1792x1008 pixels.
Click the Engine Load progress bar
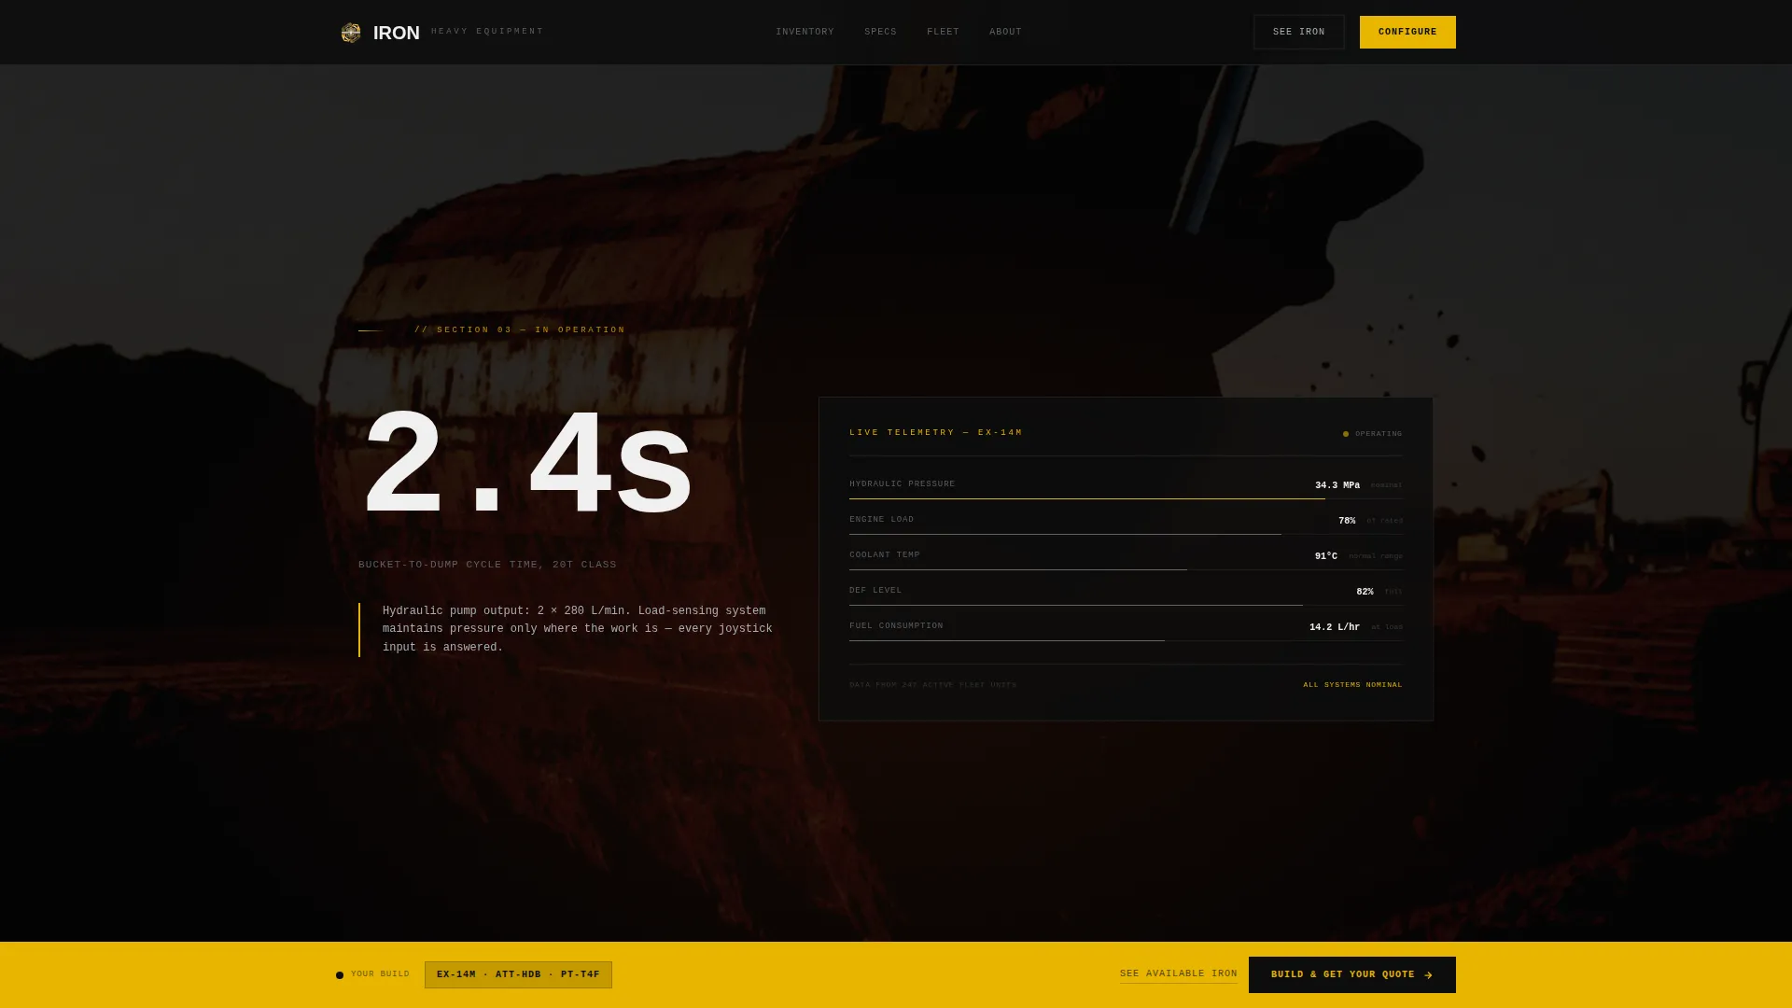1126,534
